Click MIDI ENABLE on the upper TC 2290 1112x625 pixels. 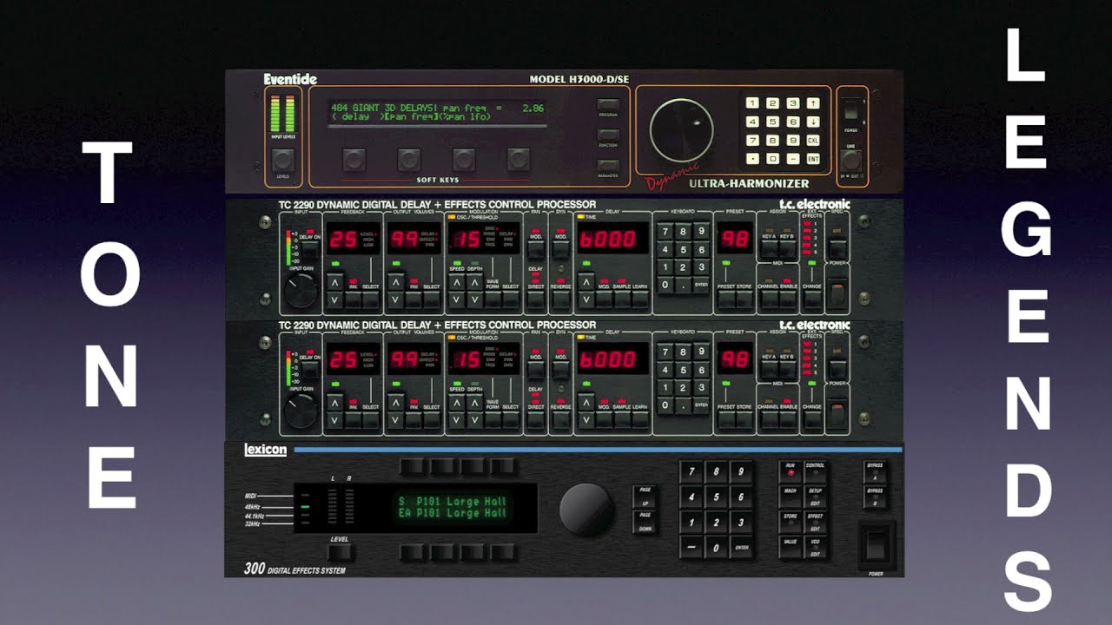[x=787, y=299]
